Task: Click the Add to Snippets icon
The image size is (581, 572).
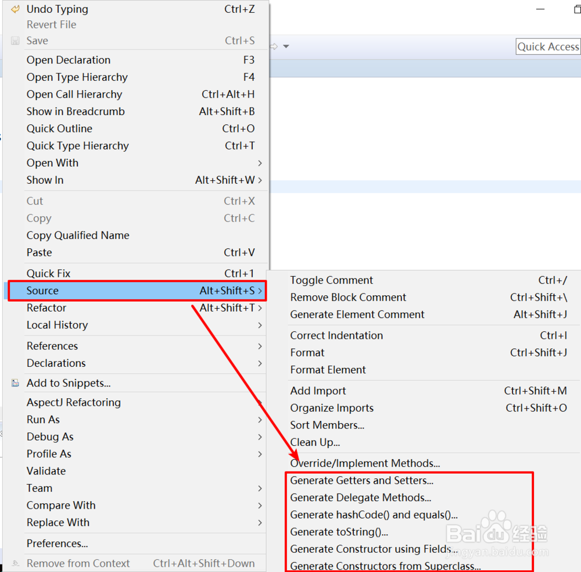Action: tap(15, 383)
